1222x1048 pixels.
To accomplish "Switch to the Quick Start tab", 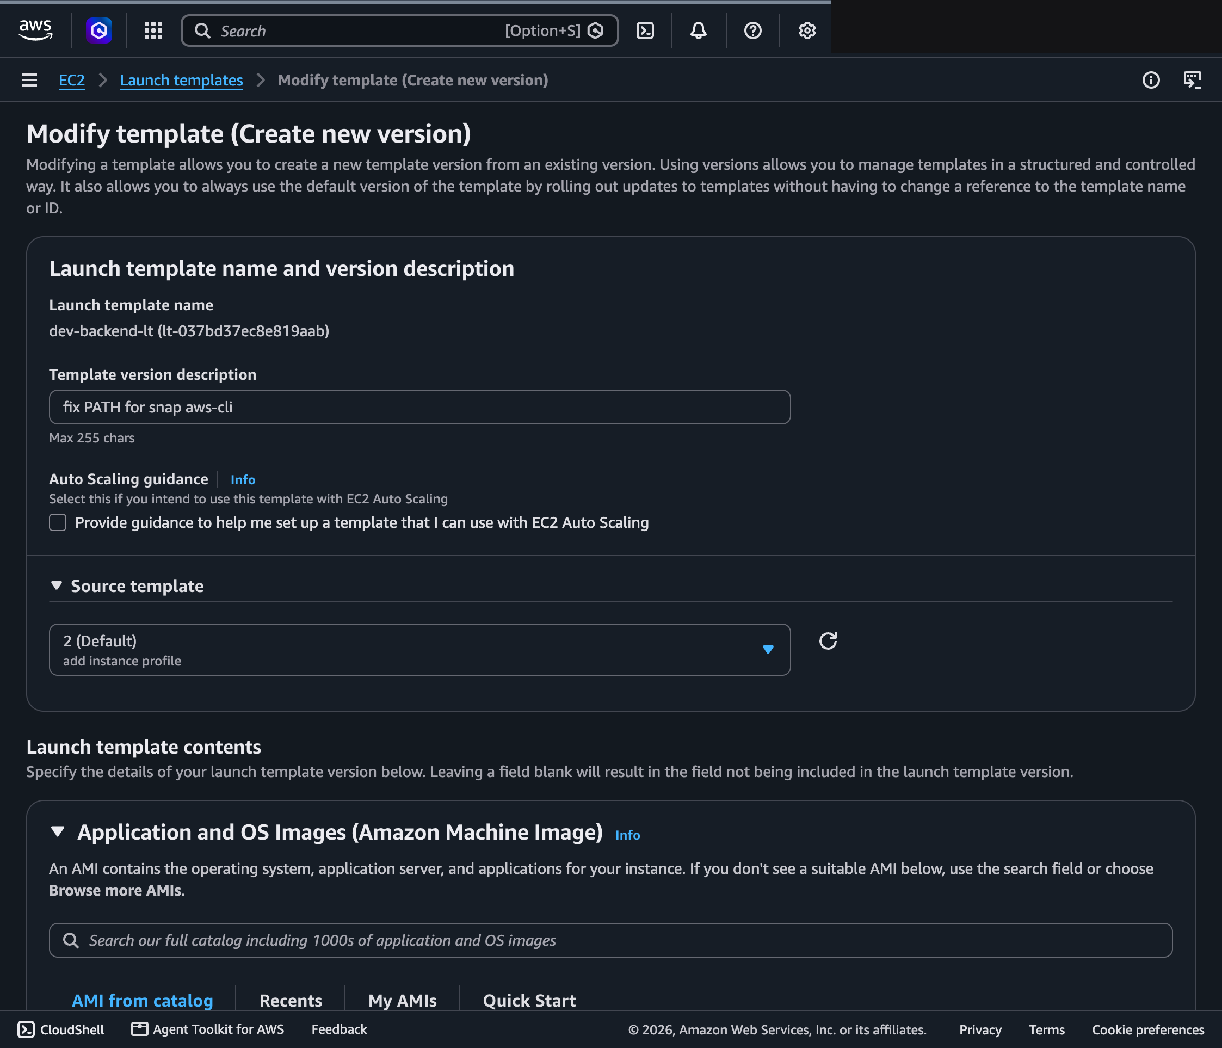I will pyautogui.click(x=529, y=1000).
